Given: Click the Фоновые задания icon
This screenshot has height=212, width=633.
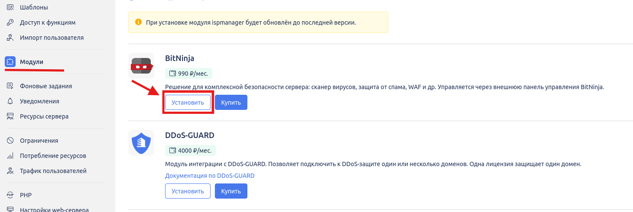Looking at the screenshot, I should pyautogui.click(x=10, y=86).
